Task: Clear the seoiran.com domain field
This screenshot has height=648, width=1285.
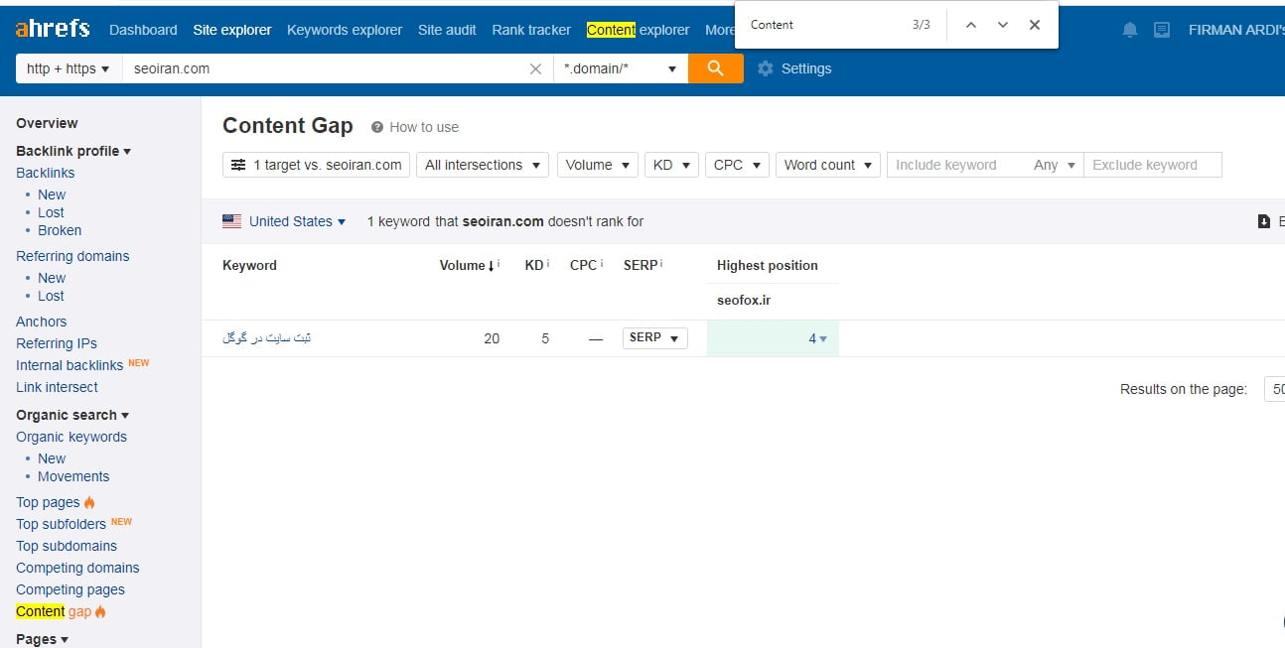Action: click(536, 68)
